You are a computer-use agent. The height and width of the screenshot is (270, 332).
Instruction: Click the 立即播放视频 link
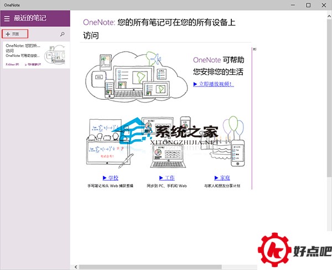coord(214,84)
